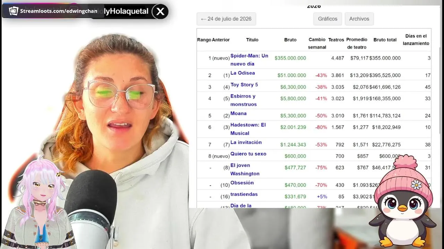Click the $395,525,000 total gross

click(385, 75)
